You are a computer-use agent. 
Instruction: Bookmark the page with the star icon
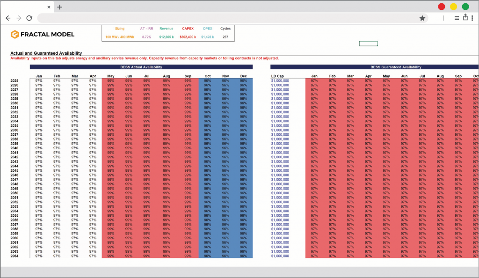422,18
